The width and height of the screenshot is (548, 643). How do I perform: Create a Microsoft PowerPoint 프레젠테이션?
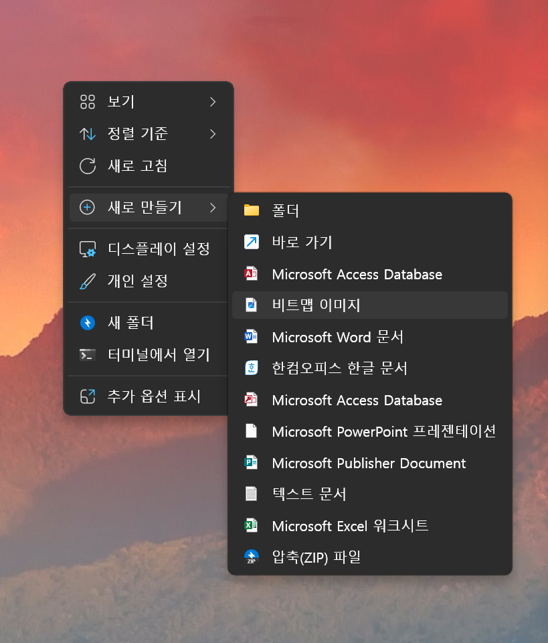click(x=370, y=431)
